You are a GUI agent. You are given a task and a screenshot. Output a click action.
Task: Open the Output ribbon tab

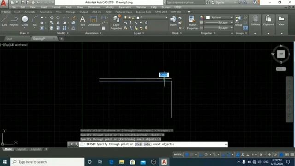pos(83,12)
